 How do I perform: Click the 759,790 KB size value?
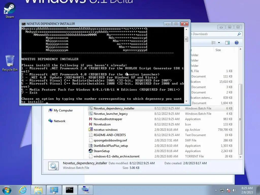point(225,130)
